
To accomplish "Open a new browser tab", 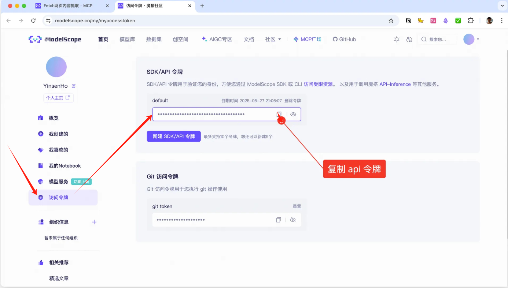I will pos(202,6).
